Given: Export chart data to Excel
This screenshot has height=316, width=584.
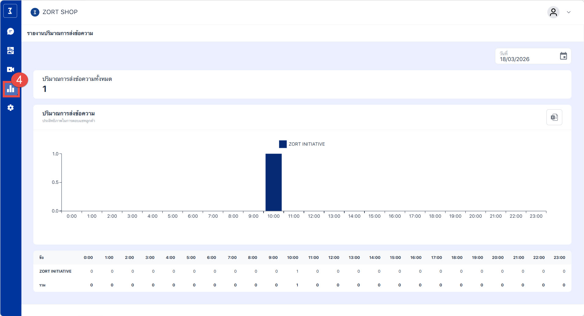Looking at the screenshot, I should pos(554,117).
